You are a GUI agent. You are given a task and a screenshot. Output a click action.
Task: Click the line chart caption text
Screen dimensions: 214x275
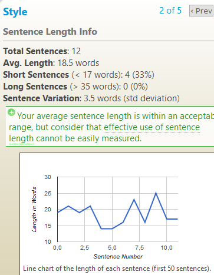click(x=117, y=269)
